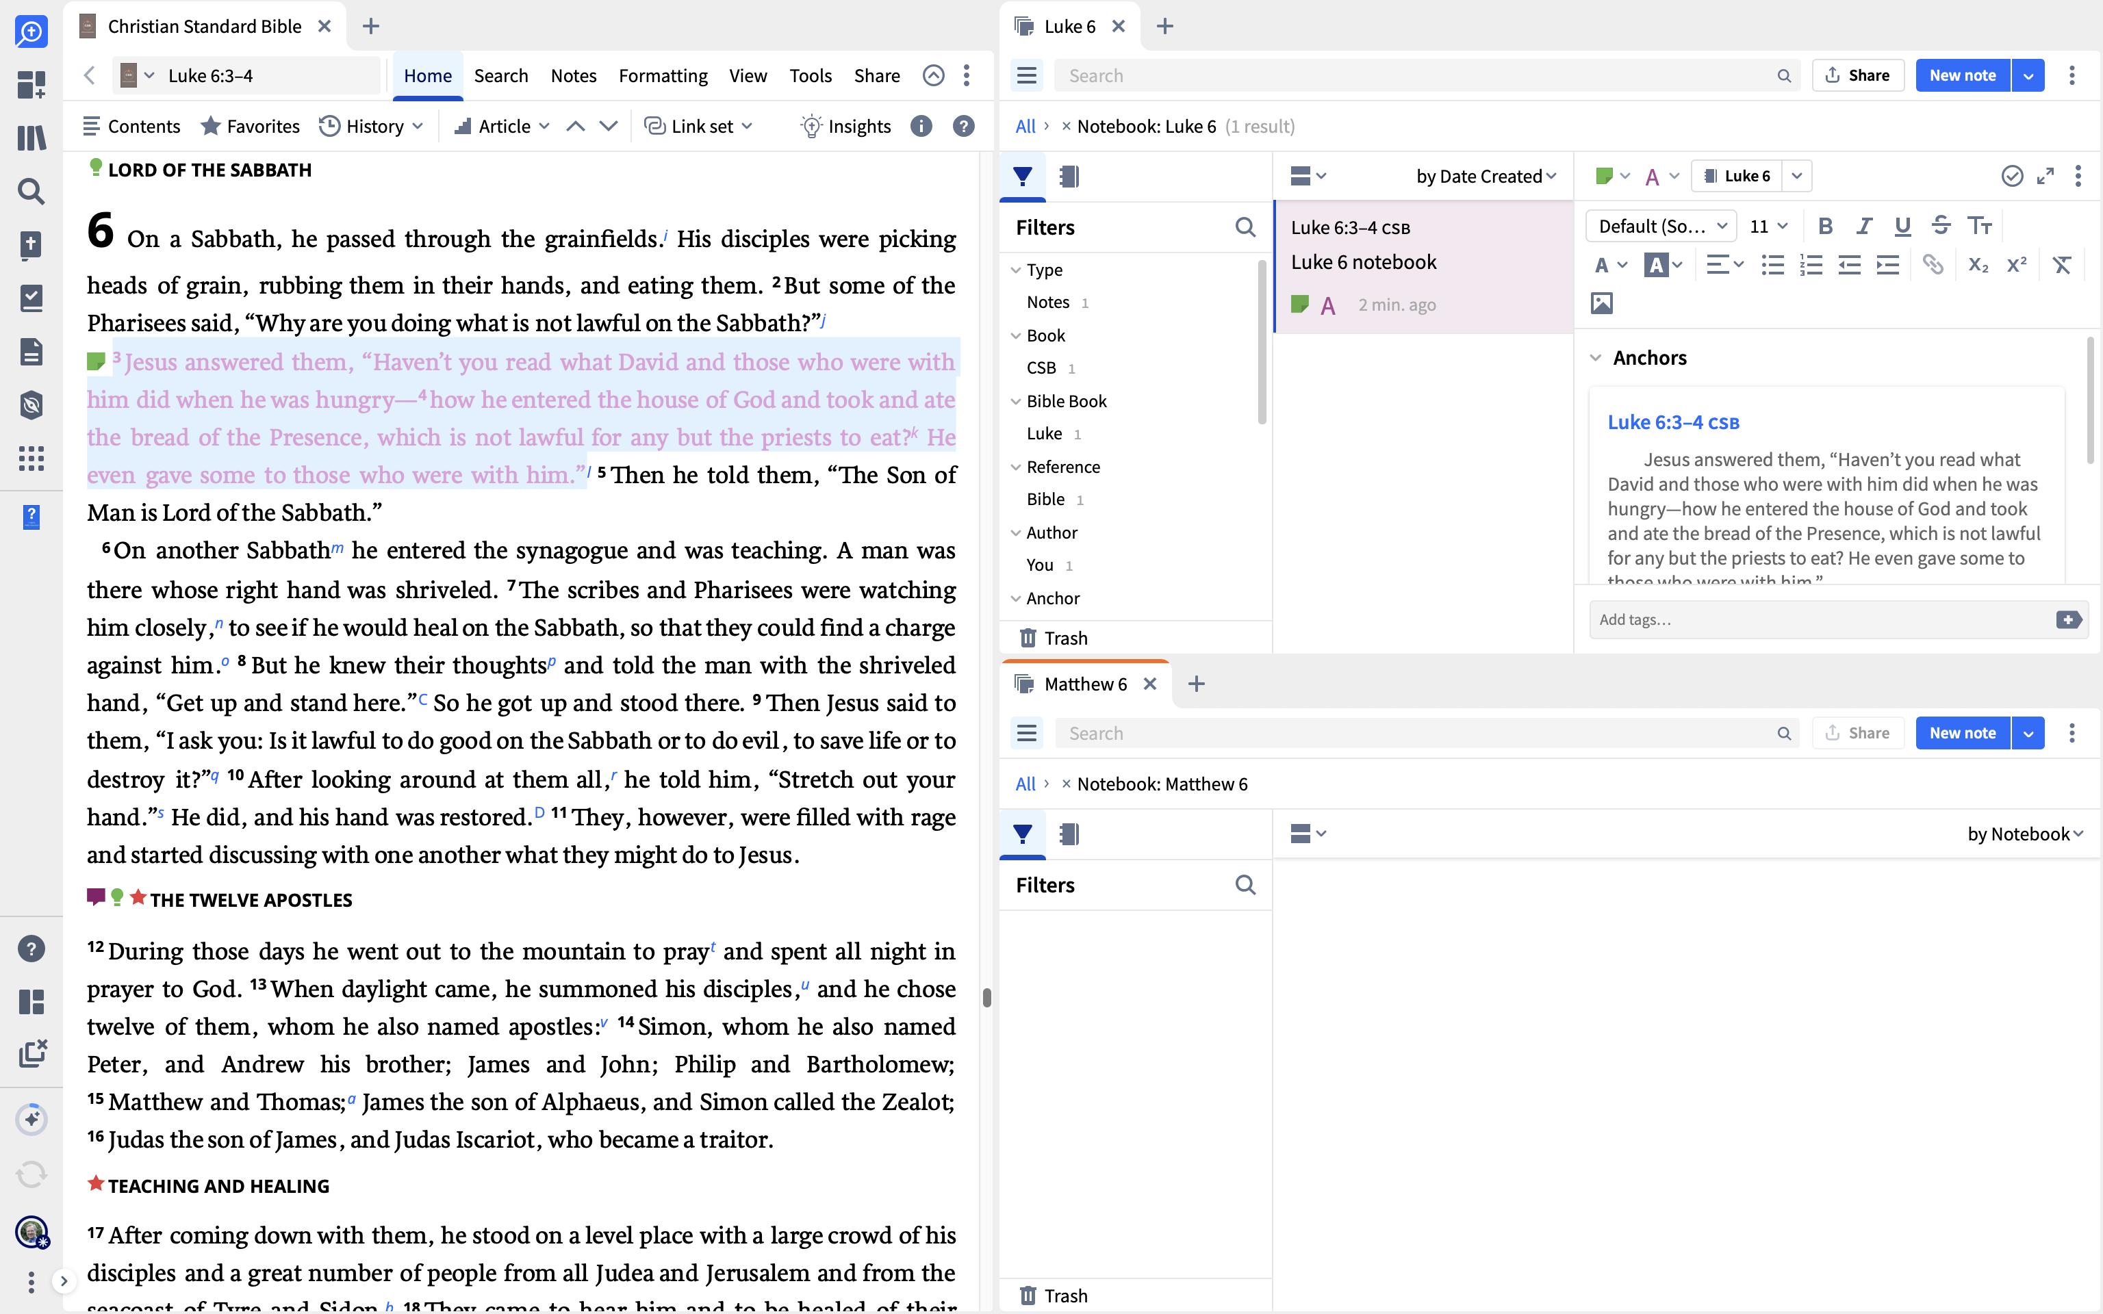2103x1314 pixels.
Task: Open the font size 11 dropdown
Action: [x=1768, y=226]
